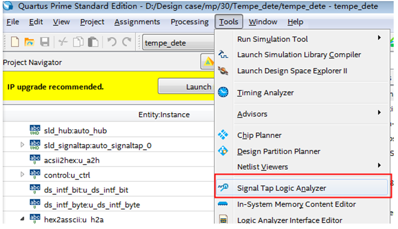398x229 pixels.
Task: Click the Launch IP upgrade button
Action: coord(187,87)
